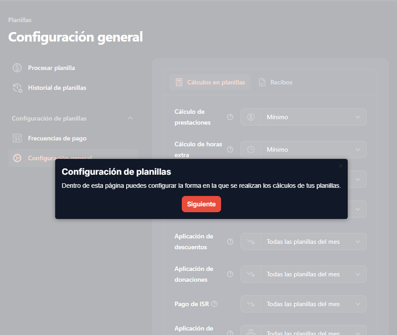Click the Planillas breadcrumb text
The height and width of the screenshot is (335, 397).
click(20, 20)
